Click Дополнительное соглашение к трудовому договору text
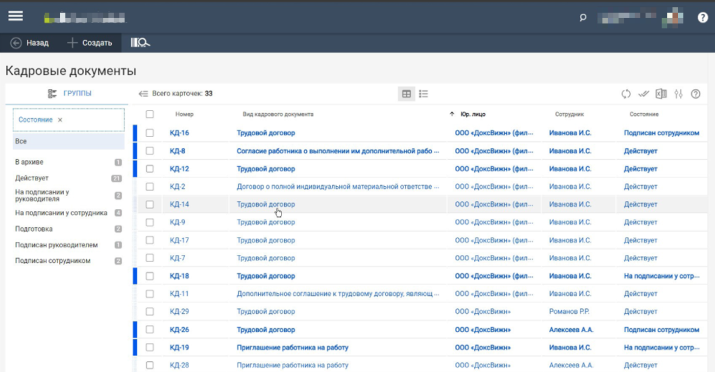This screenshot has width=715, height=372. (338, 294)
